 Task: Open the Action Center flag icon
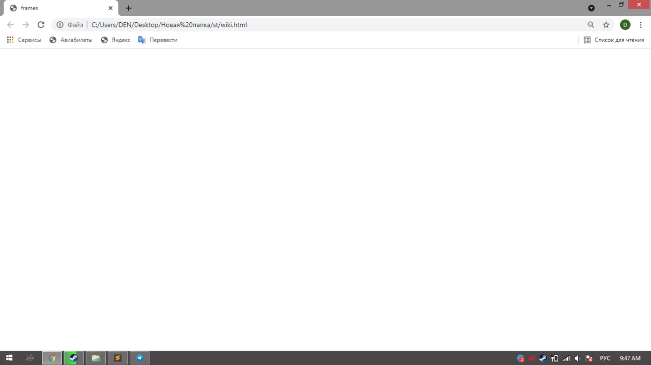pyautogui.click(x=589, y=358)
